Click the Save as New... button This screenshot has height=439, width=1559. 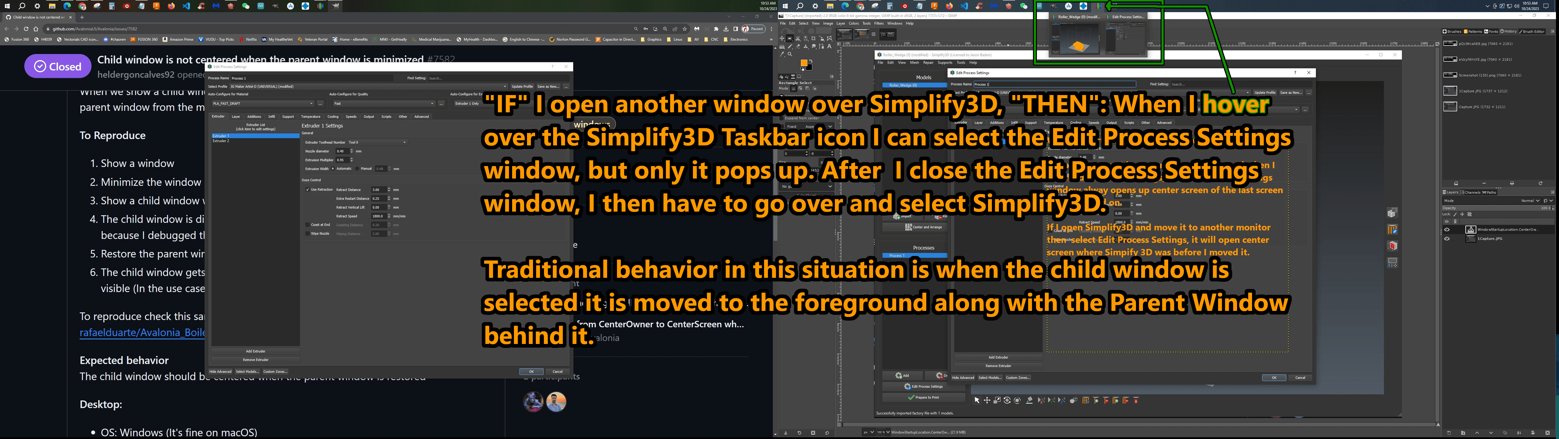coord(548,87)
